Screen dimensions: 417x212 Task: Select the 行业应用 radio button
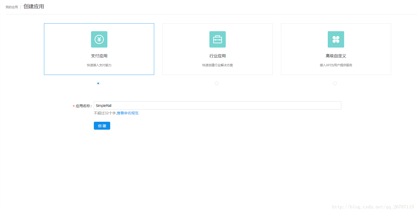coord(217,83)
